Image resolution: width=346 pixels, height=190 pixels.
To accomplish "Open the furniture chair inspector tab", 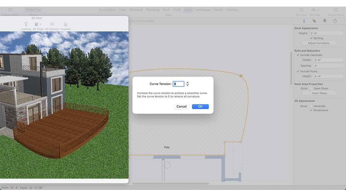I will click(325, 21).
